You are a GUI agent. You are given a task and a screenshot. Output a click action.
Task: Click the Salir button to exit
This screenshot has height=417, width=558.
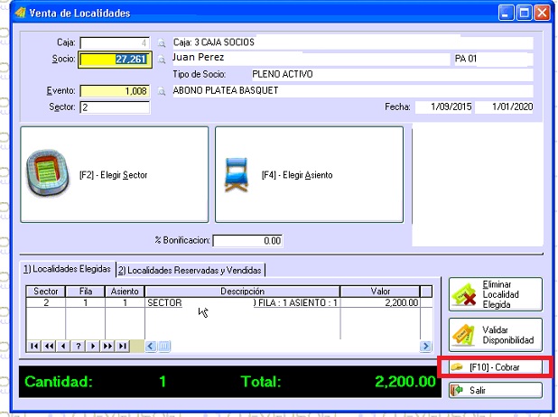495,390
